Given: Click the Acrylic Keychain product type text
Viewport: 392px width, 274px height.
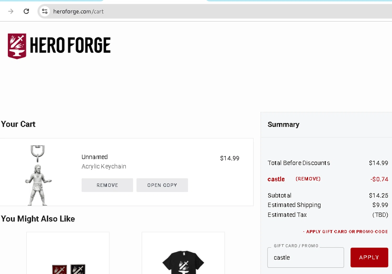Looking at the screenshot, I should tap(104, 166).
